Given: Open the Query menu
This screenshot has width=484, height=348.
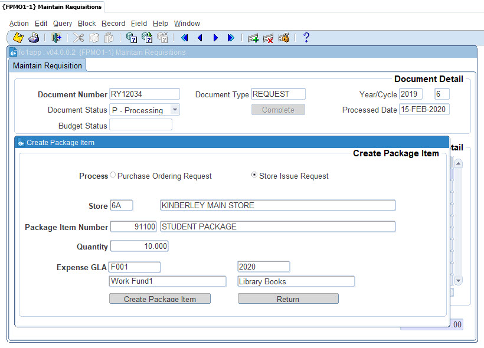Looking at the screenshot, I should coord(63,24).
